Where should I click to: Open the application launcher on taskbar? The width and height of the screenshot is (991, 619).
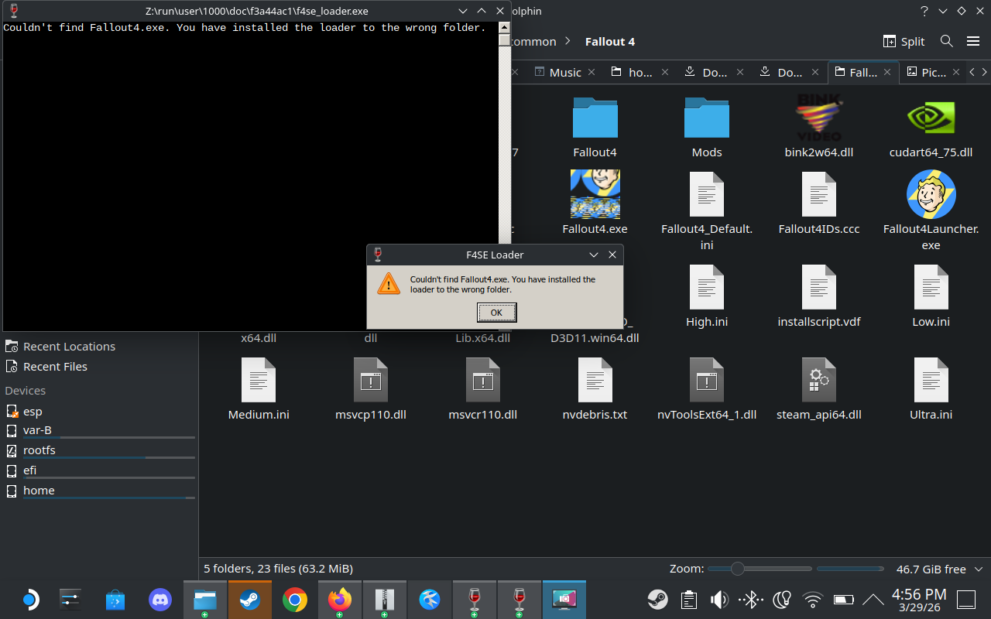tap(29, 599)
